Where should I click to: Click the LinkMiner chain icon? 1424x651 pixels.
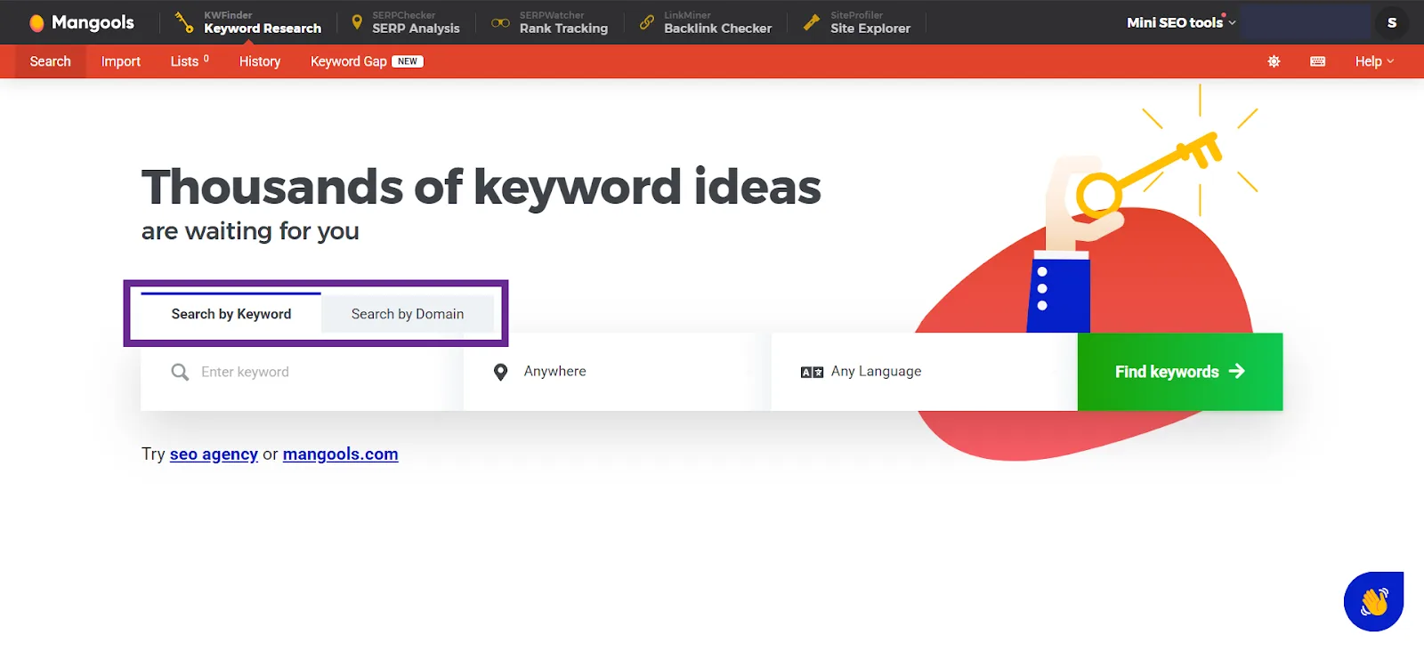coord(647,22)
